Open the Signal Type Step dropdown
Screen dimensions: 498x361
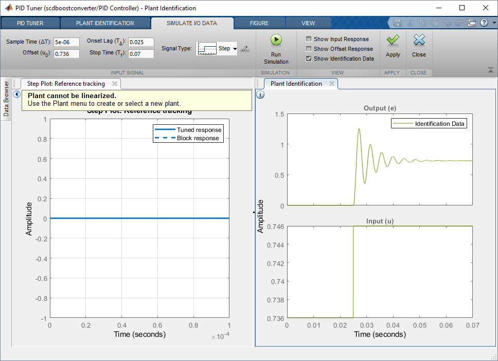click(x=217, y=48)
